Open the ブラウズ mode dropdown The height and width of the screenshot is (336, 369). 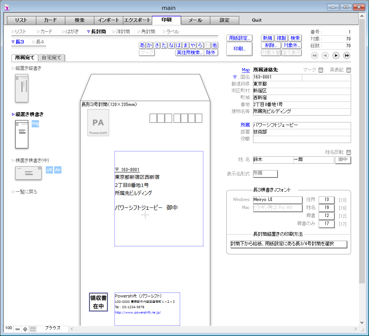click(x=52, y=328)
